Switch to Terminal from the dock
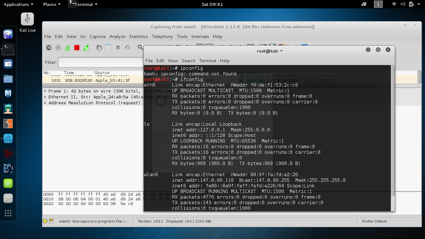Screen dimensions: 425x239 point(8,49)
